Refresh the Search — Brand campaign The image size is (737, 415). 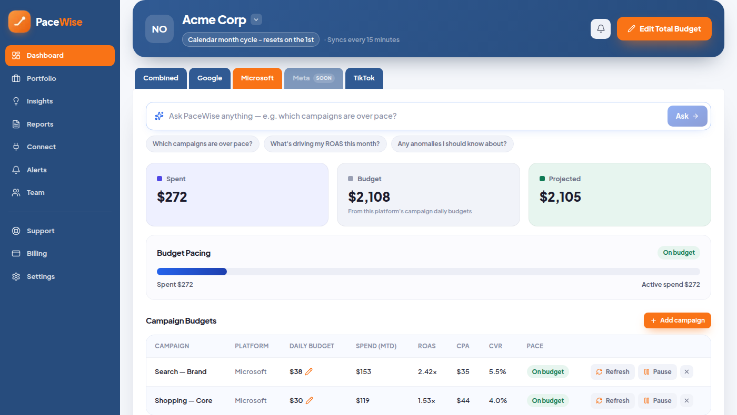tap(613, 372)
